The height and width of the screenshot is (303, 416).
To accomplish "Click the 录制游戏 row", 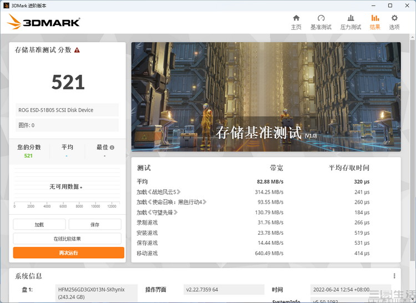I will [253, 223].
